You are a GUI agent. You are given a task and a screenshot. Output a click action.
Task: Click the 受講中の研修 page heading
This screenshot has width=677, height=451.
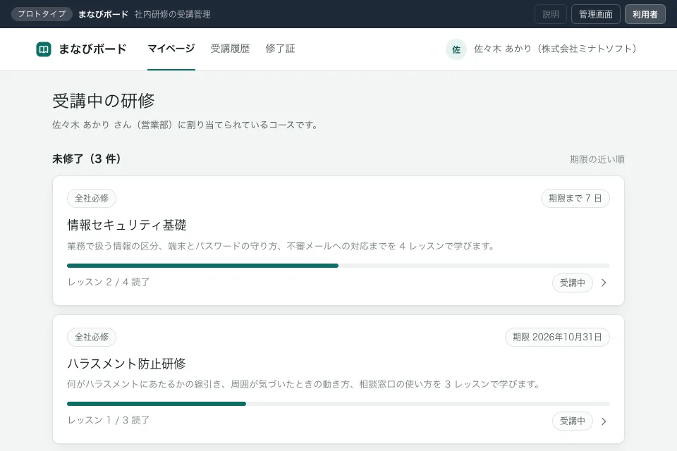103,101
